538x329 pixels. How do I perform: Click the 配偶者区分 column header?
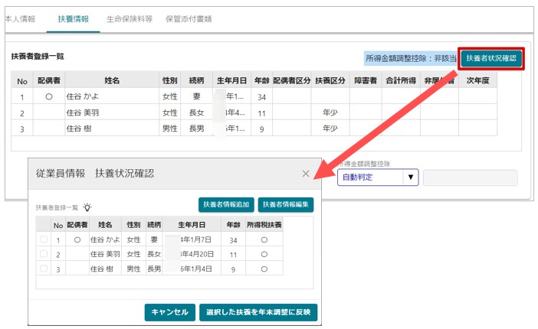coord(292,80)
